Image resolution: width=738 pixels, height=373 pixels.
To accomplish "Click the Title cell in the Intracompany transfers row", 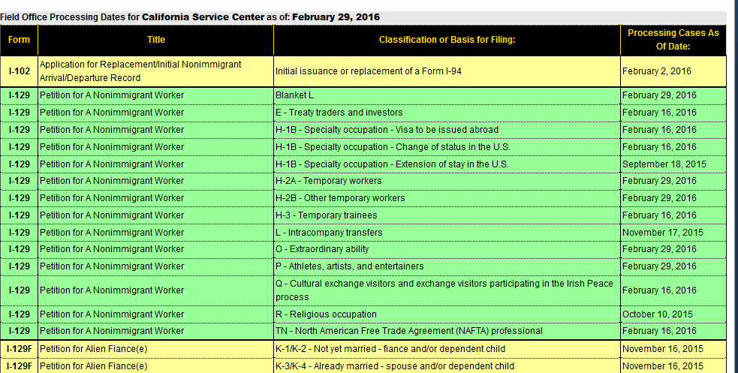I will pyautogui.click(x=156, y=233).
